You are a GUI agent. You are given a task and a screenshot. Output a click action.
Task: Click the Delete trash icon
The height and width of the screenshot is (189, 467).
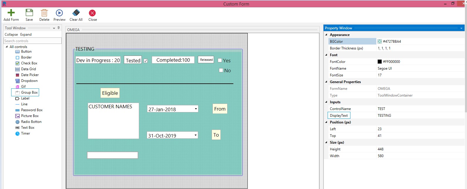[x=44, y=13]
